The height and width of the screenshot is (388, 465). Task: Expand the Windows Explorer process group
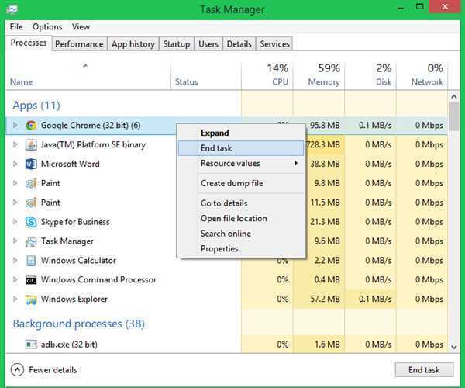[x=15, y=300]
